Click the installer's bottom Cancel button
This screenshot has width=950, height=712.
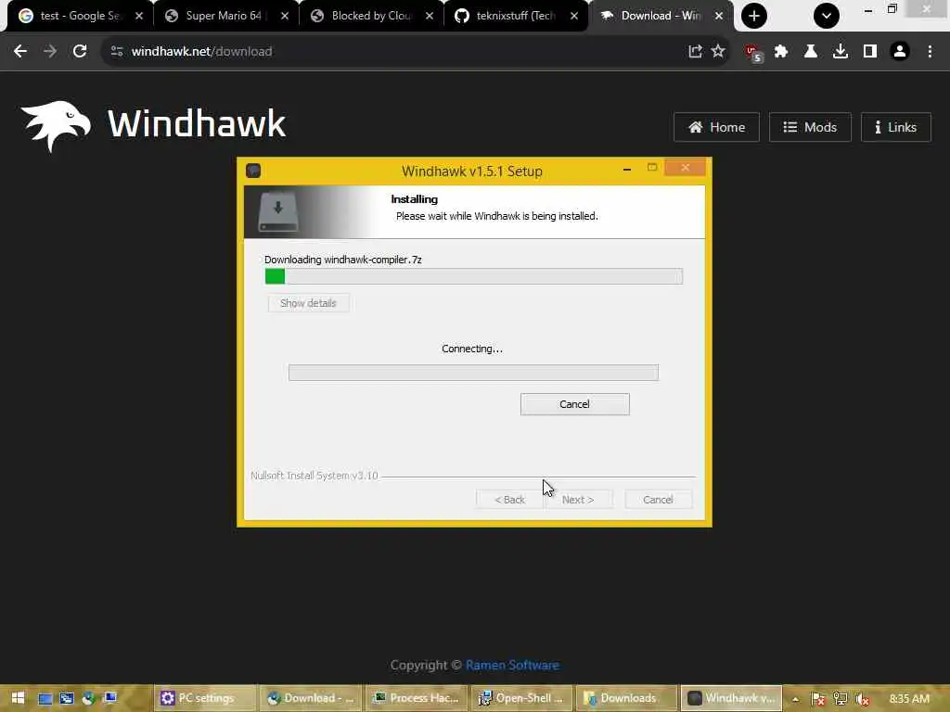click(658, 500)
